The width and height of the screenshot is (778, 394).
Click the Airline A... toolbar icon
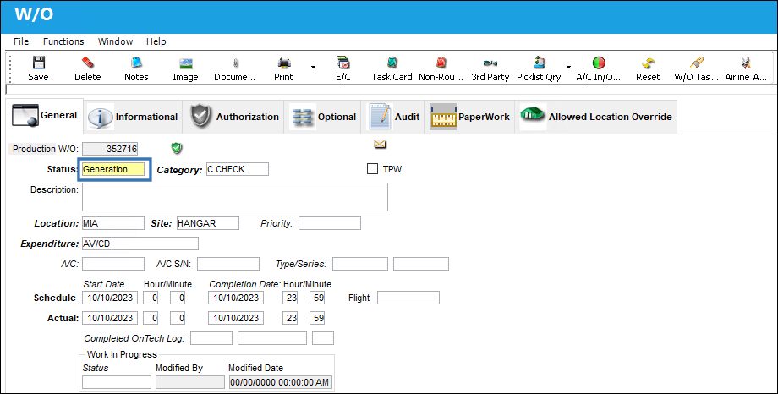tap(746, 63)
